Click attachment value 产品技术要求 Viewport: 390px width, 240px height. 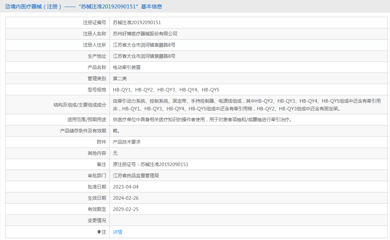127,142
